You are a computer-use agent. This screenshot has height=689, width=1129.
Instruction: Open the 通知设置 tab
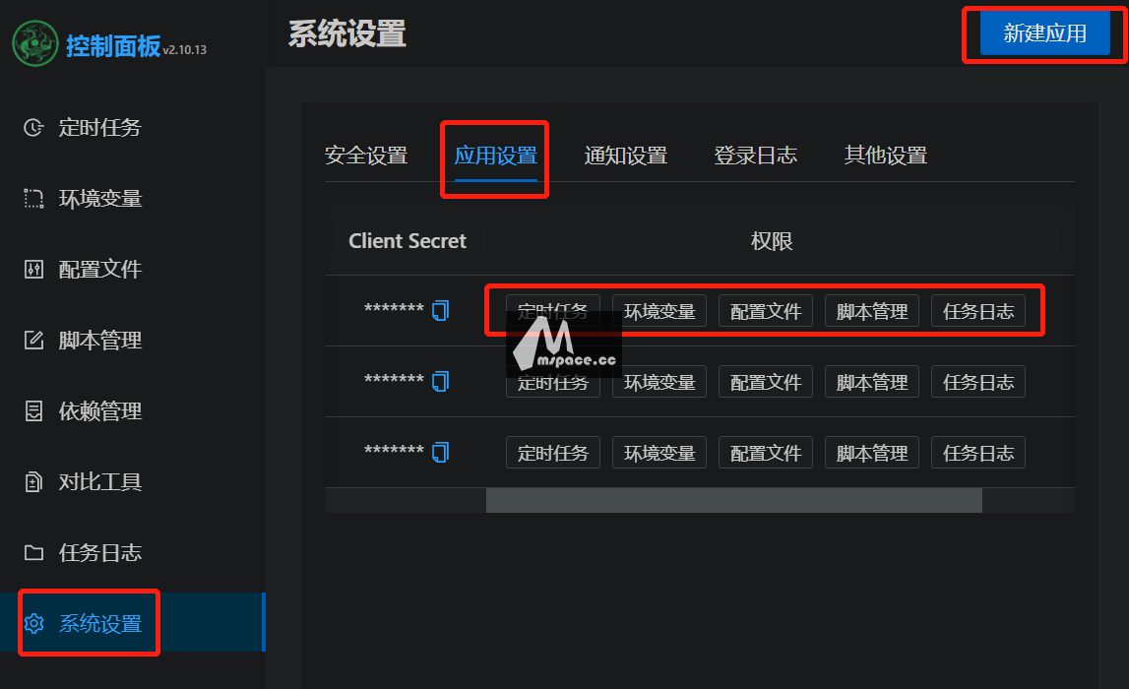626,156
